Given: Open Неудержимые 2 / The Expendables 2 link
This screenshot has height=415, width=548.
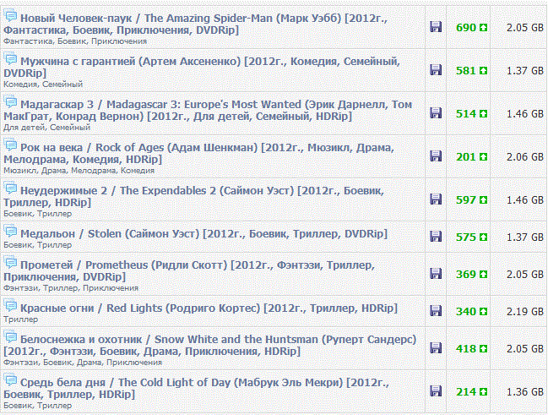Looking at the screenshot, I should point(194,196).
